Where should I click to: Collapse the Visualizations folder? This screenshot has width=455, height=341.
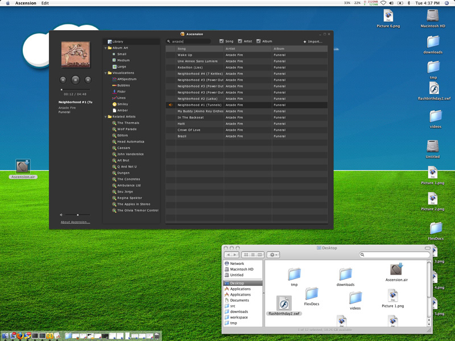pyautogui.click(x=106, y=73)
